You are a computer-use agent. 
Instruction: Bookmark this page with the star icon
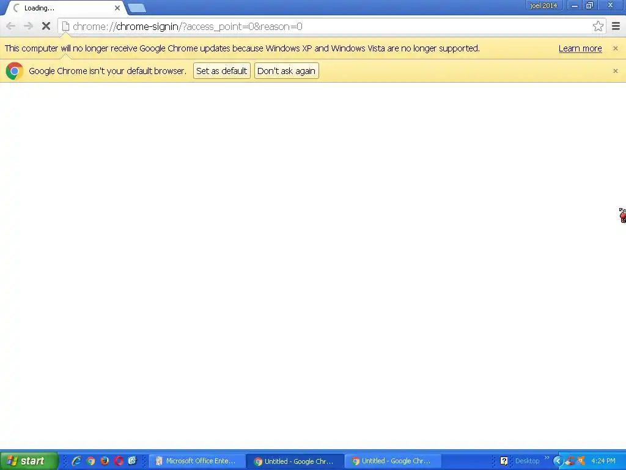tap(598, 26)
